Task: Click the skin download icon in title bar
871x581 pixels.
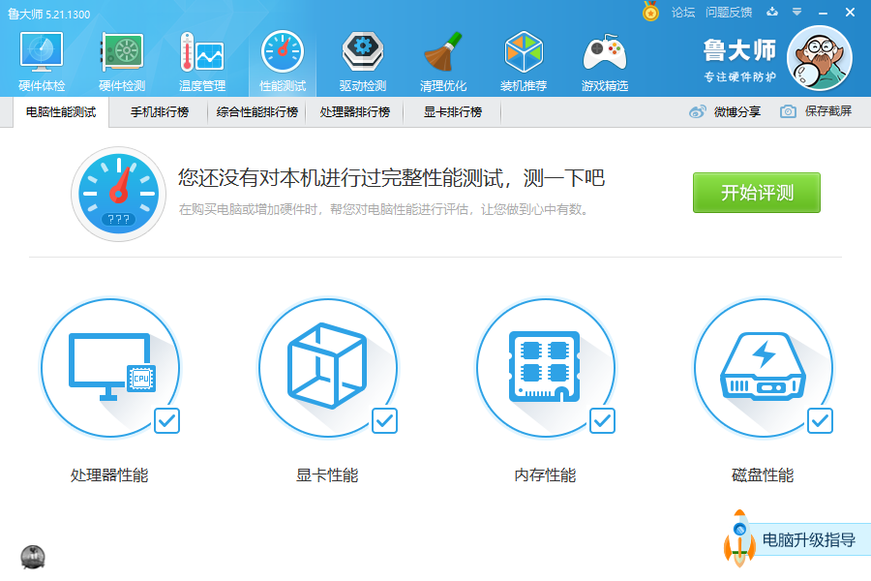Action: pos(771,12)
